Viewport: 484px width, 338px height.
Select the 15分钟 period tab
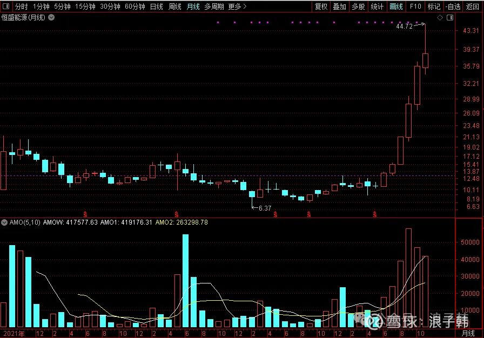85,6
